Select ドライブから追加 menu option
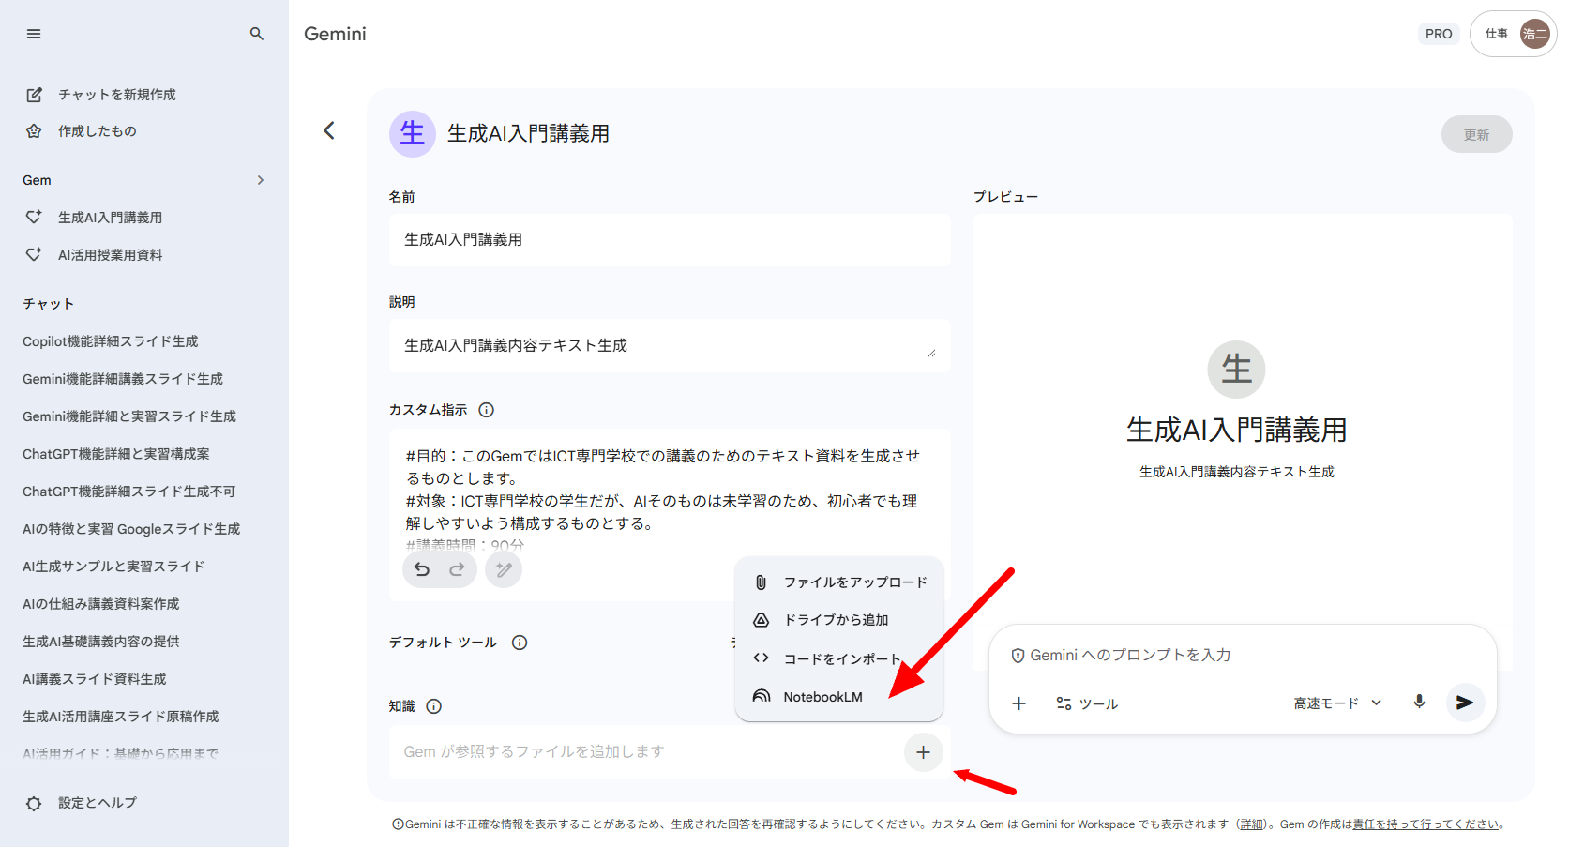The width and height of the screenshot is (1569, 847). point(835,620)
